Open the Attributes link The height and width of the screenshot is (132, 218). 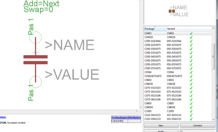[x=134, y=118]
